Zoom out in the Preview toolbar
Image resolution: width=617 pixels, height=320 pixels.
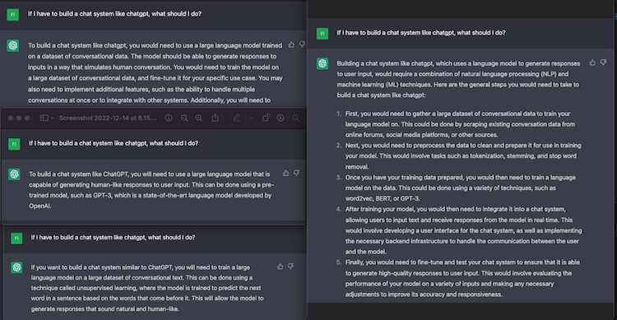184,118
